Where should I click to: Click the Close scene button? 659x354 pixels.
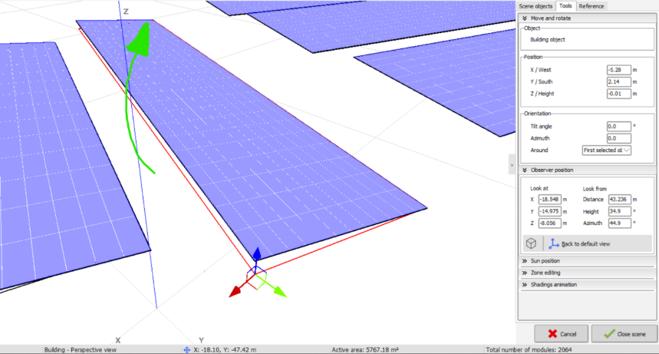(x=623, y=334)
